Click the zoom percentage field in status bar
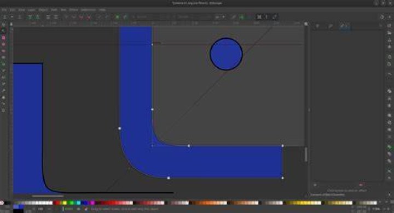The width and height of the screenshot is (394, 213). point(376,209)
